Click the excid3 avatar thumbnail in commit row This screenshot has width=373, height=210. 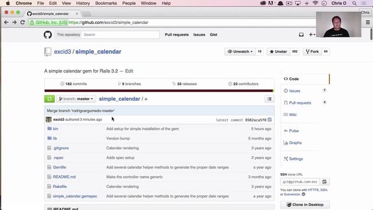click(x=48, y=120)
